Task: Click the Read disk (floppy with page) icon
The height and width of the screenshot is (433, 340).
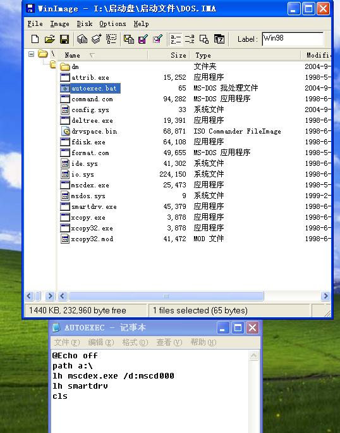Action: pos(129,39)
